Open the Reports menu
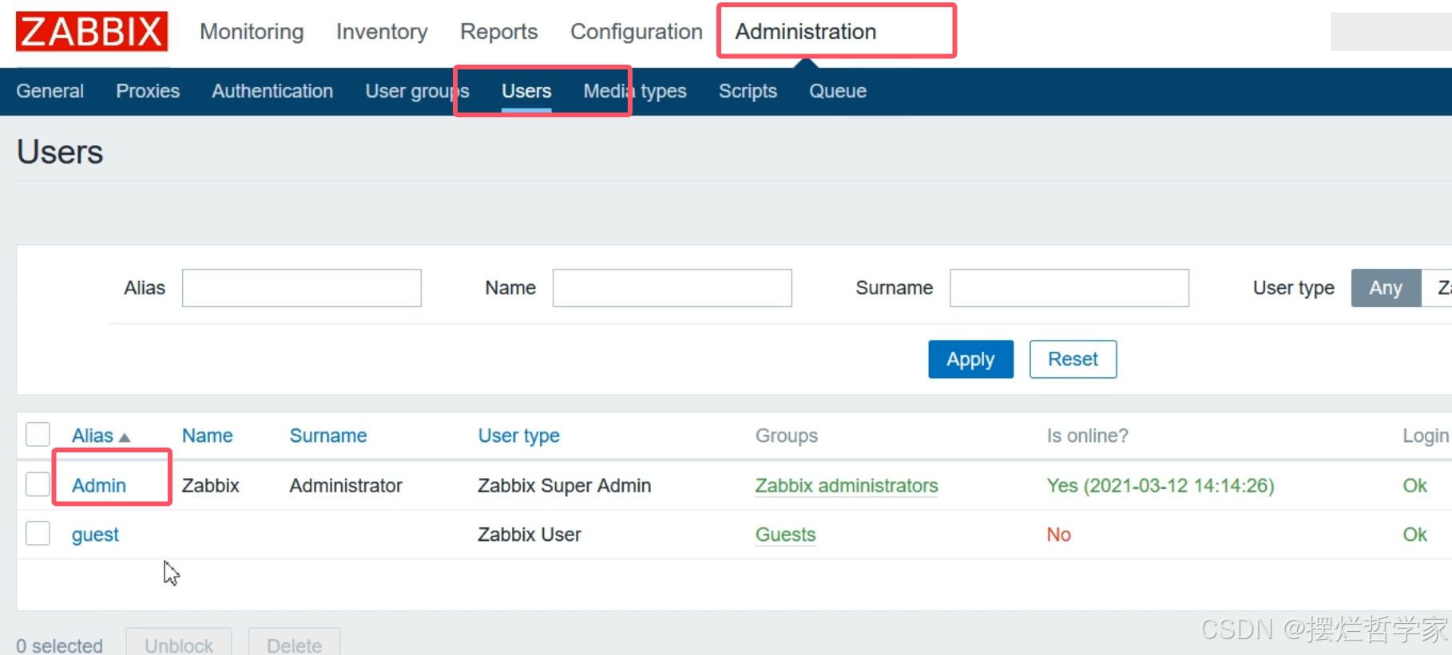The height and width of the screenshot is (655, 1452). coord(499,32)
